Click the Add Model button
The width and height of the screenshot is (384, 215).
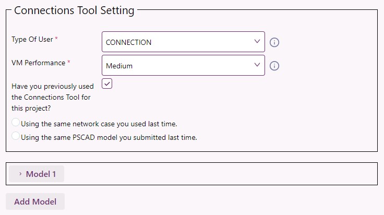coord(35,201)
